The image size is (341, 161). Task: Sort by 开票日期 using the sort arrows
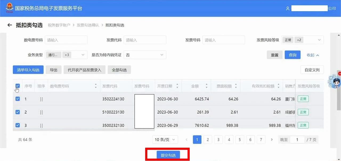[x=177, y=86]
